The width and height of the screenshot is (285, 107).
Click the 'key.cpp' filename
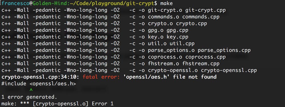[177, 37]
